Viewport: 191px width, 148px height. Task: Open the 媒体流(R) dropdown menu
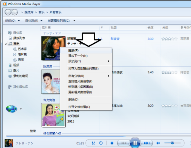coord(34,21)
